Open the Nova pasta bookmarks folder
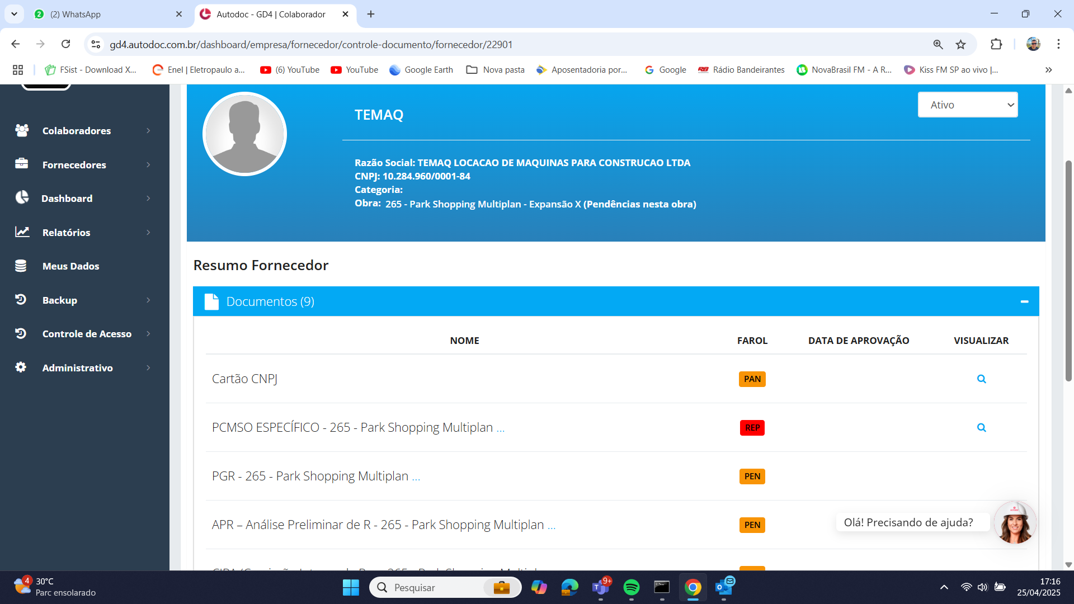Viewport: 1074px width, 604px height. point(496,70)
